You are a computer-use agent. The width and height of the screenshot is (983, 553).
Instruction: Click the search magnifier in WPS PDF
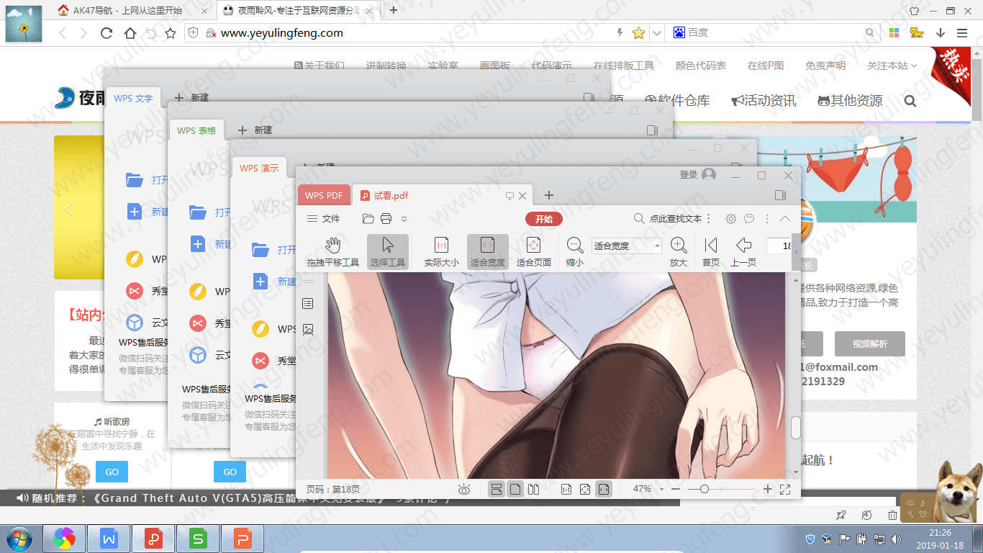[x=639, y=219]
